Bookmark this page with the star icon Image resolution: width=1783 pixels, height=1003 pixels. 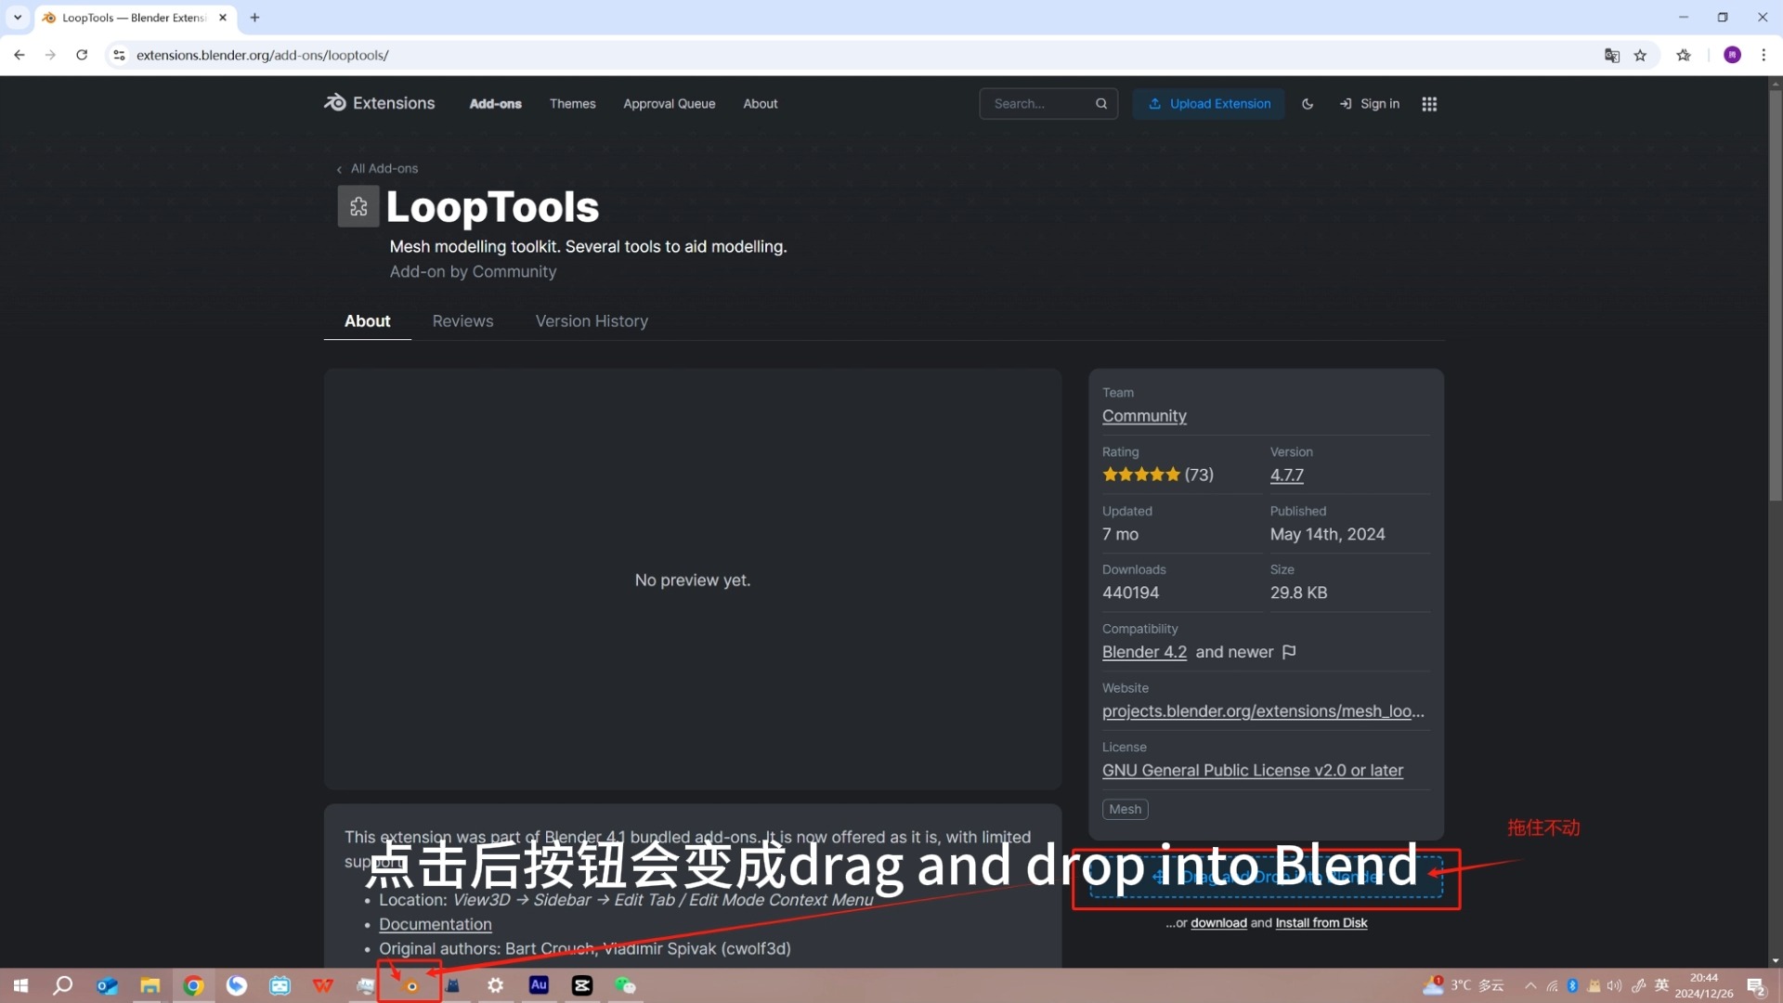tap(1642, 55)
